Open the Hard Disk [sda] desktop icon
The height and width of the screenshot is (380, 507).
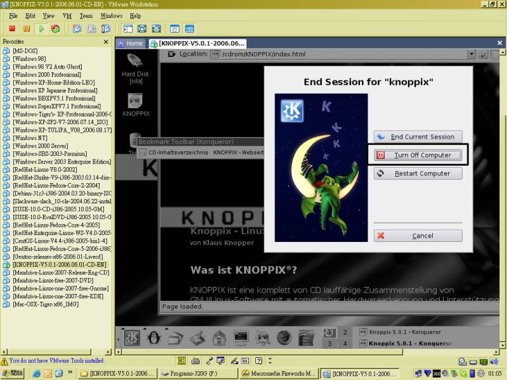click(x=135, y=69)
